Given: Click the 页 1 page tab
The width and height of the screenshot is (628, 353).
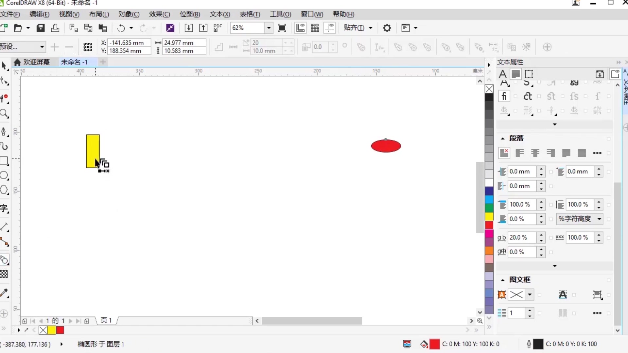Looking at the screenshot, I should click(106, 320).
